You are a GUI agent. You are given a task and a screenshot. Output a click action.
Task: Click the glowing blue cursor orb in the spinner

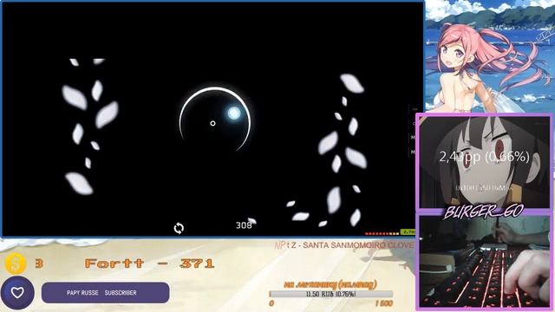[233, 114]
